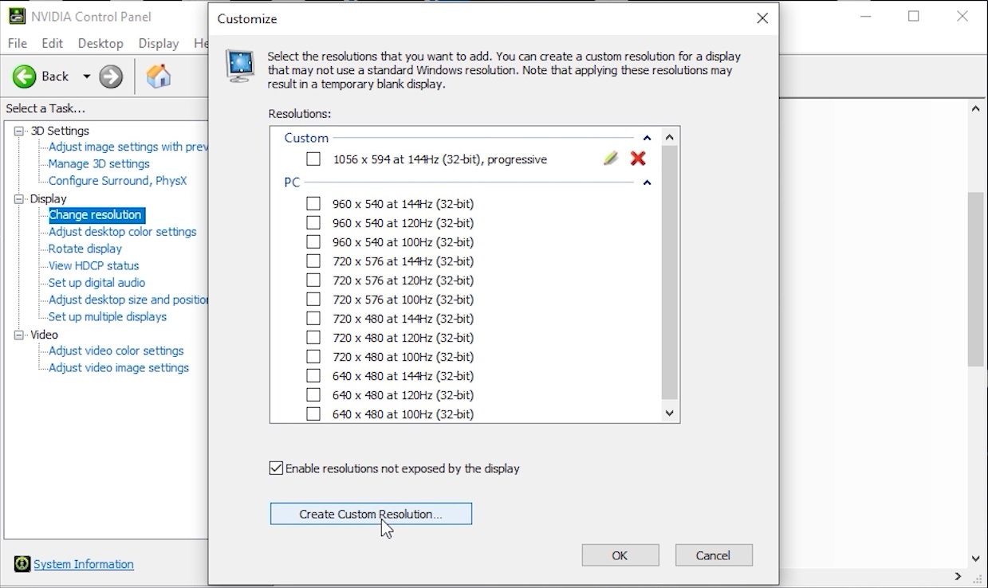This screenshot has height=588, width=988.
Task: Open the Back history dropdown arrow
Action: pos(86,76)
